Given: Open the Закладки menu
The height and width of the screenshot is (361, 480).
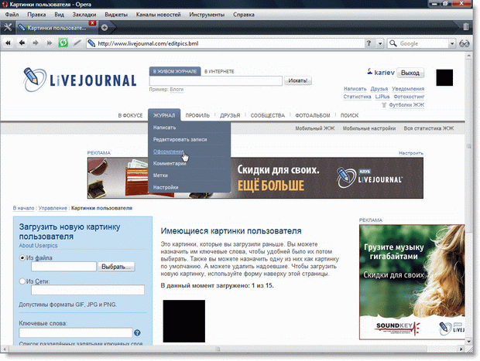Looking at the screenshot, I should [84, 15].
